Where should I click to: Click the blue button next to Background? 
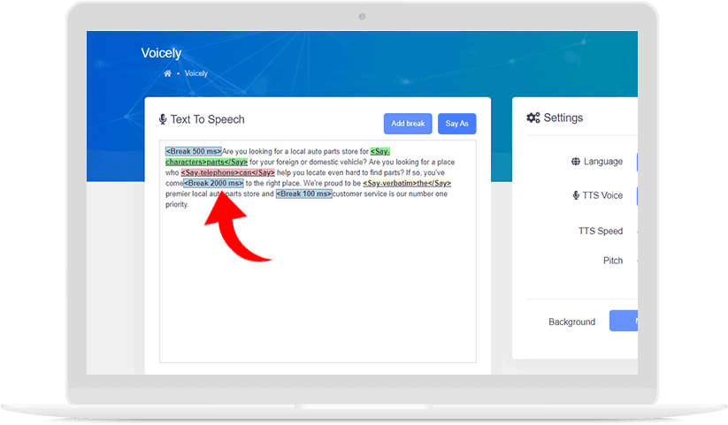[624, 321]
